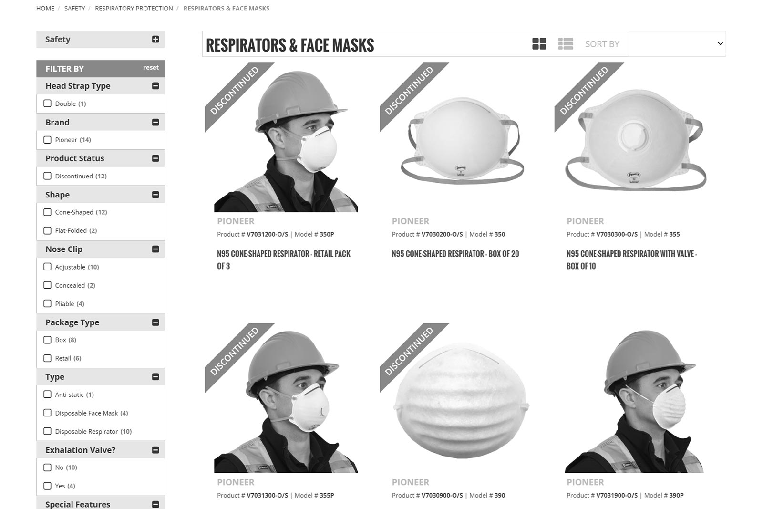Collapse the Head Strap Type filter

(x=155, y=86)
